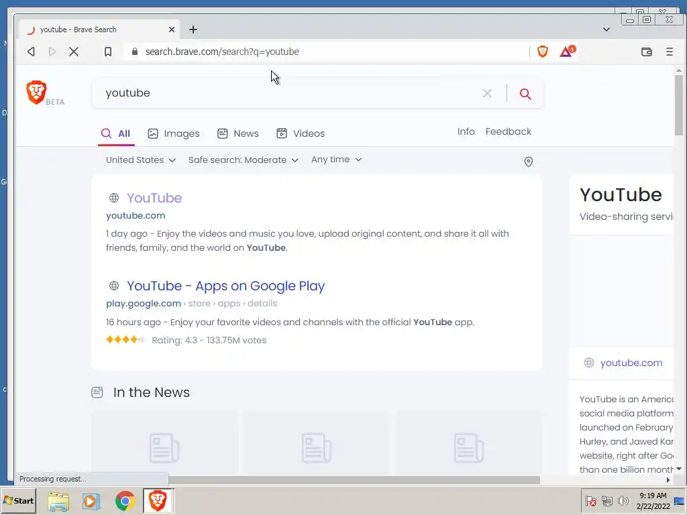This screenshot has width=687, height=515.
Task: Click the network tray icon
Action: (606, 500)
